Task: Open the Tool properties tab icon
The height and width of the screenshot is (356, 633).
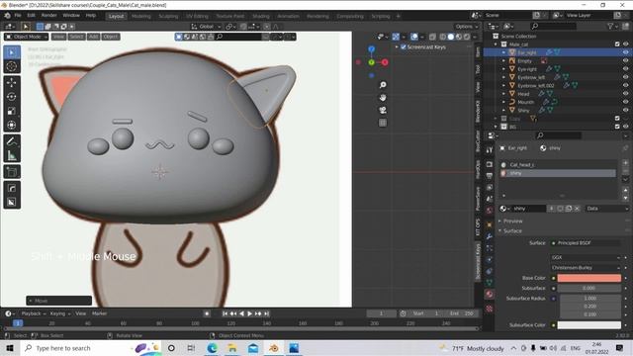Action: pos(490,149)
